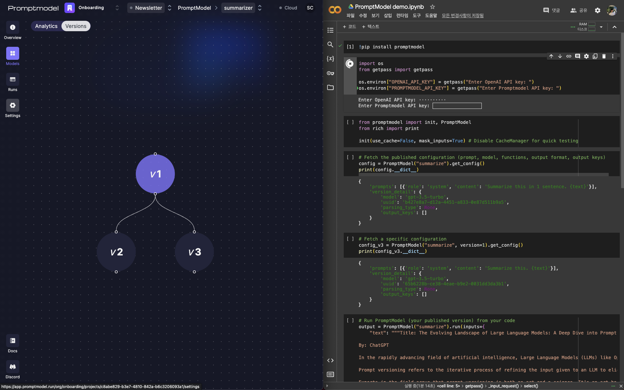Open the Discord link icon
This screenshot has width=624, height=390.
coord(12,367)
